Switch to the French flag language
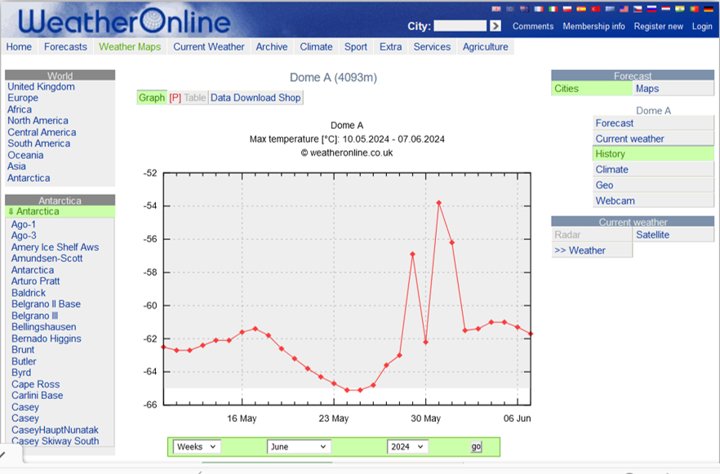720x474 pixels. [539, 9]
